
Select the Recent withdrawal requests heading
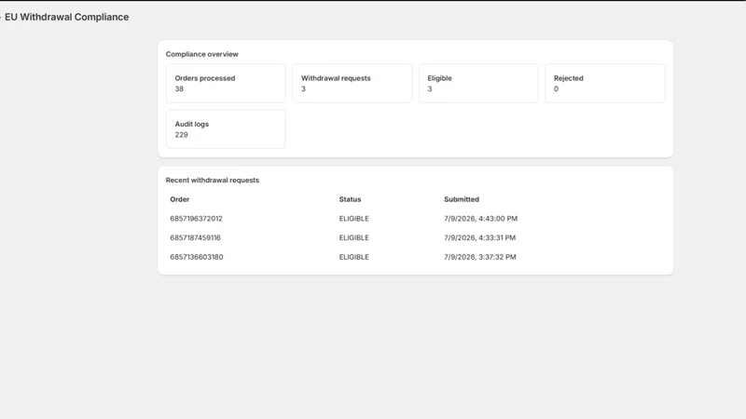[213, 180]
